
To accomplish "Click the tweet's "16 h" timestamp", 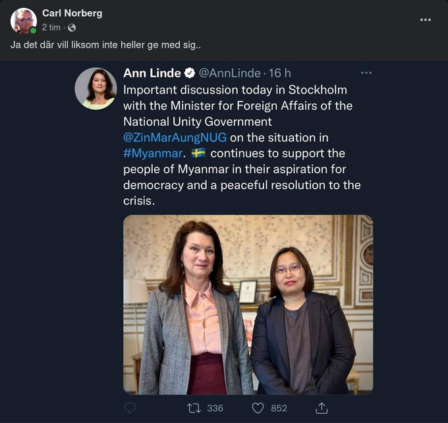I will coord(280,72).
